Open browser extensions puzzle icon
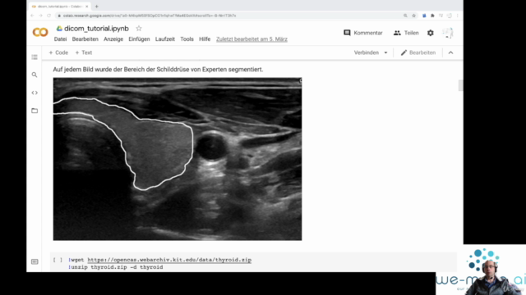 [432, 16]
